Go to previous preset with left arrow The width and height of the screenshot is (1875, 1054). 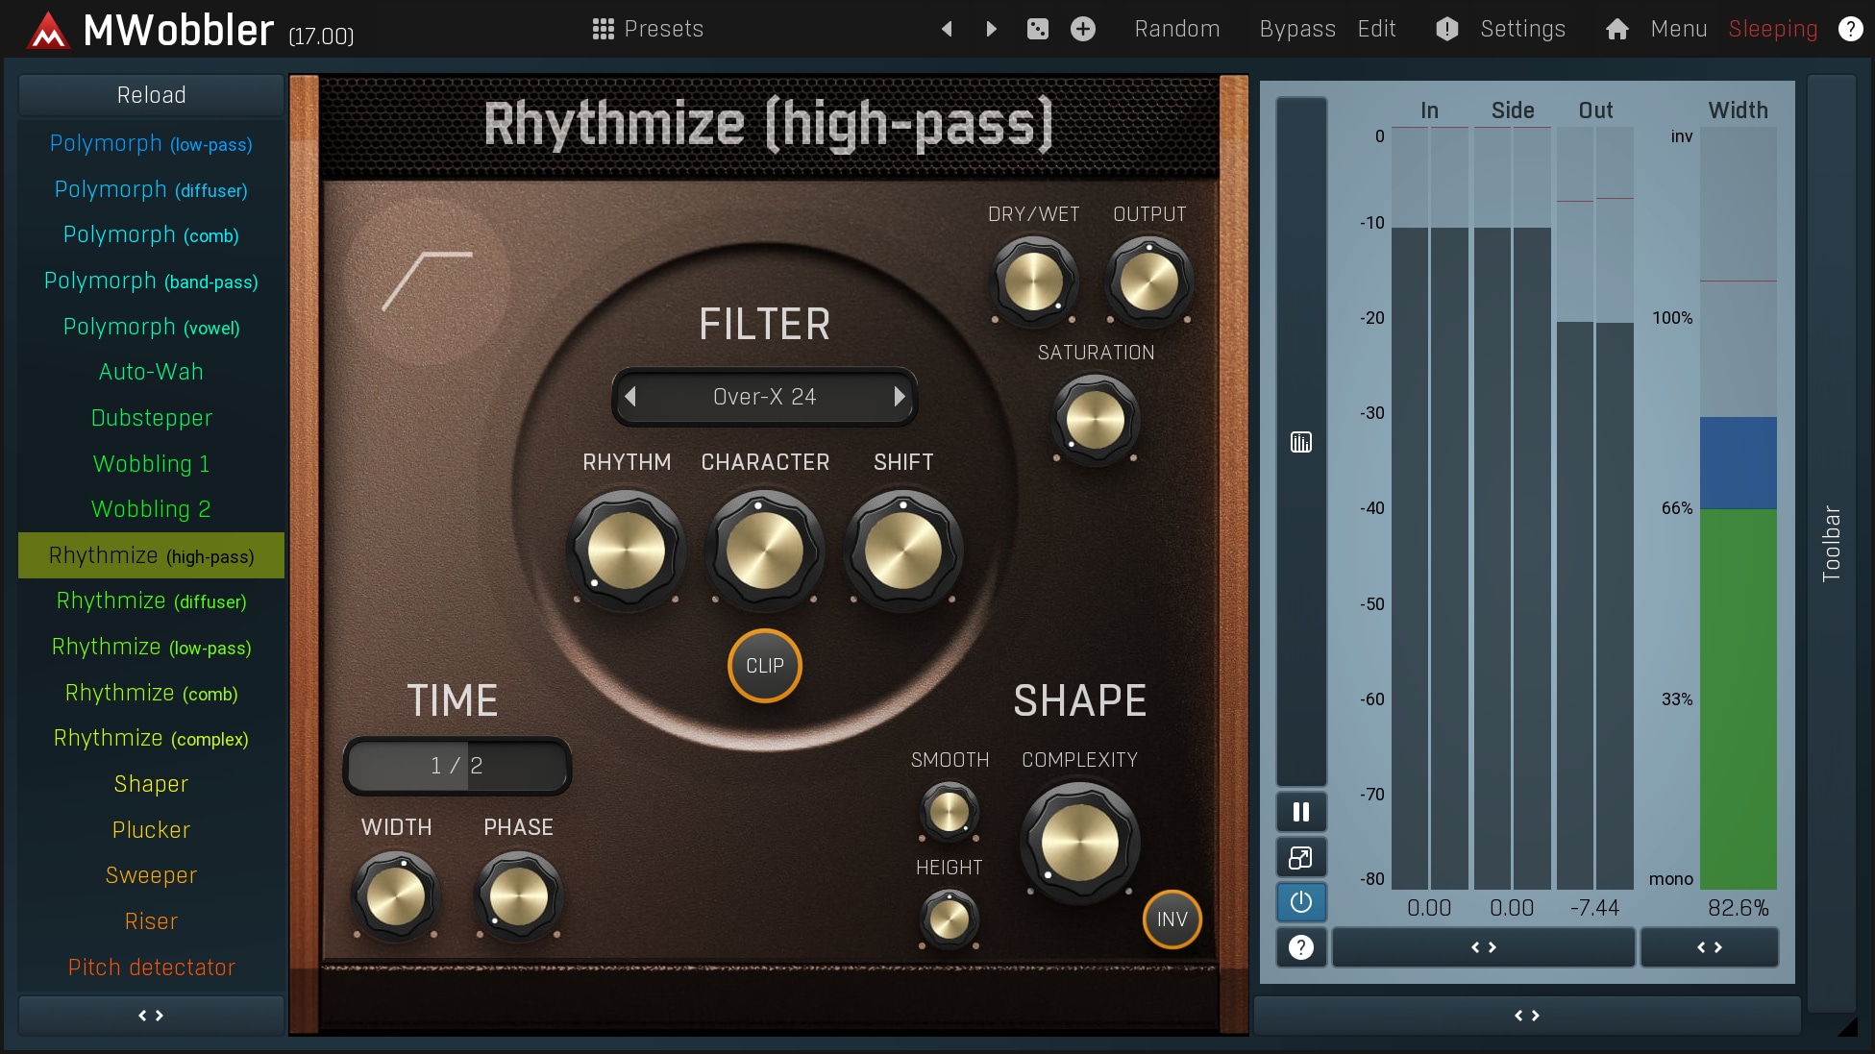tap(947, 29)
